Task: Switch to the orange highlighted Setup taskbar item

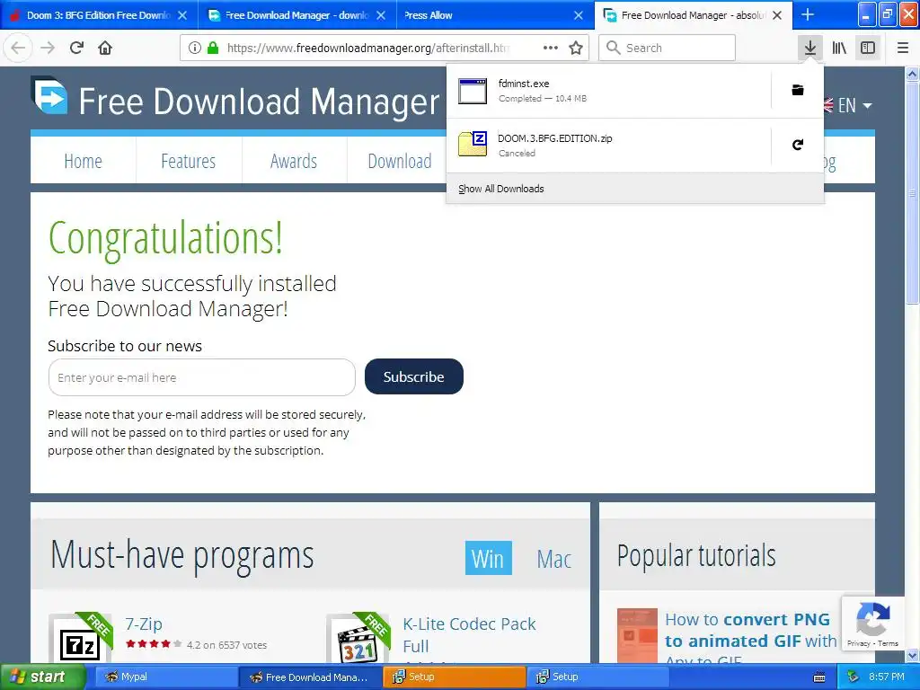Action: (x=454, y=677)
